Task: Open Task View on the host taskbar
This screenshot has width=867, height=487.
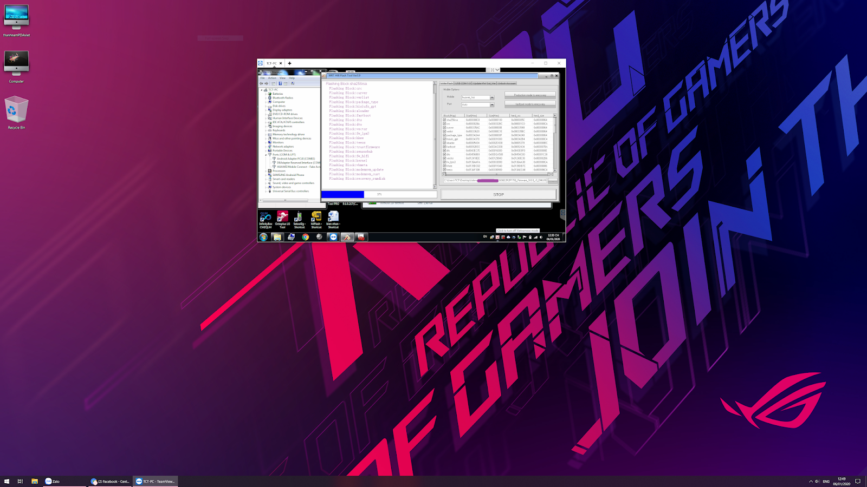Action: (20, 481)
